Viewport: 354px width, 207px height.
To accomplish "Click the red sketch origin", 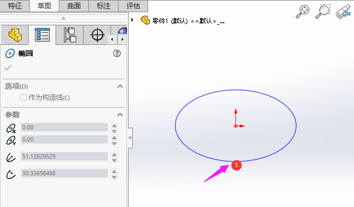I will 235,126.
